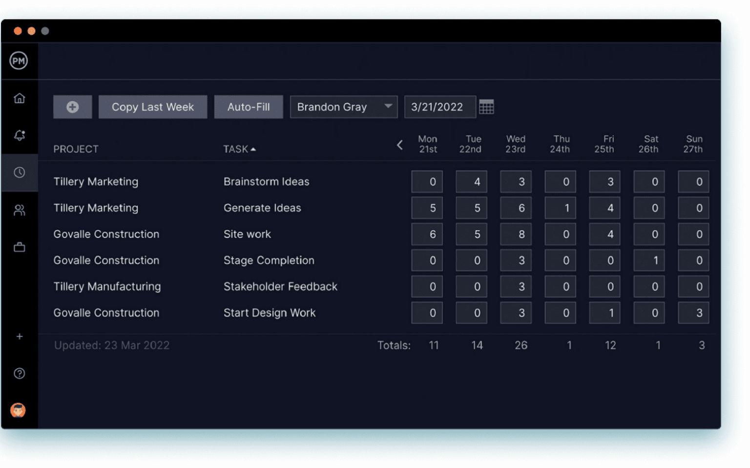Open notifications bell icon in sidebar
750x468 pixels.
coord(20,135)
